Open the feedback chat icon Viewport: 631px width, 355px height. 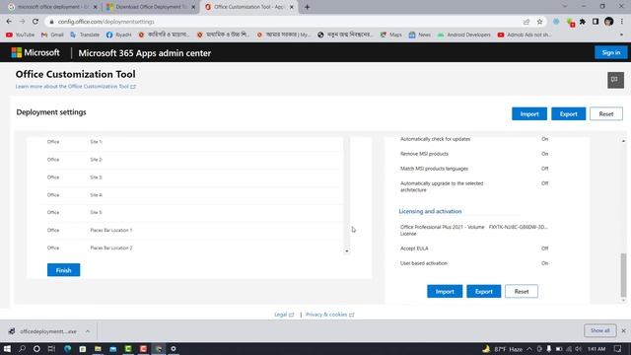pyautogui.click(x=615, y=80)
